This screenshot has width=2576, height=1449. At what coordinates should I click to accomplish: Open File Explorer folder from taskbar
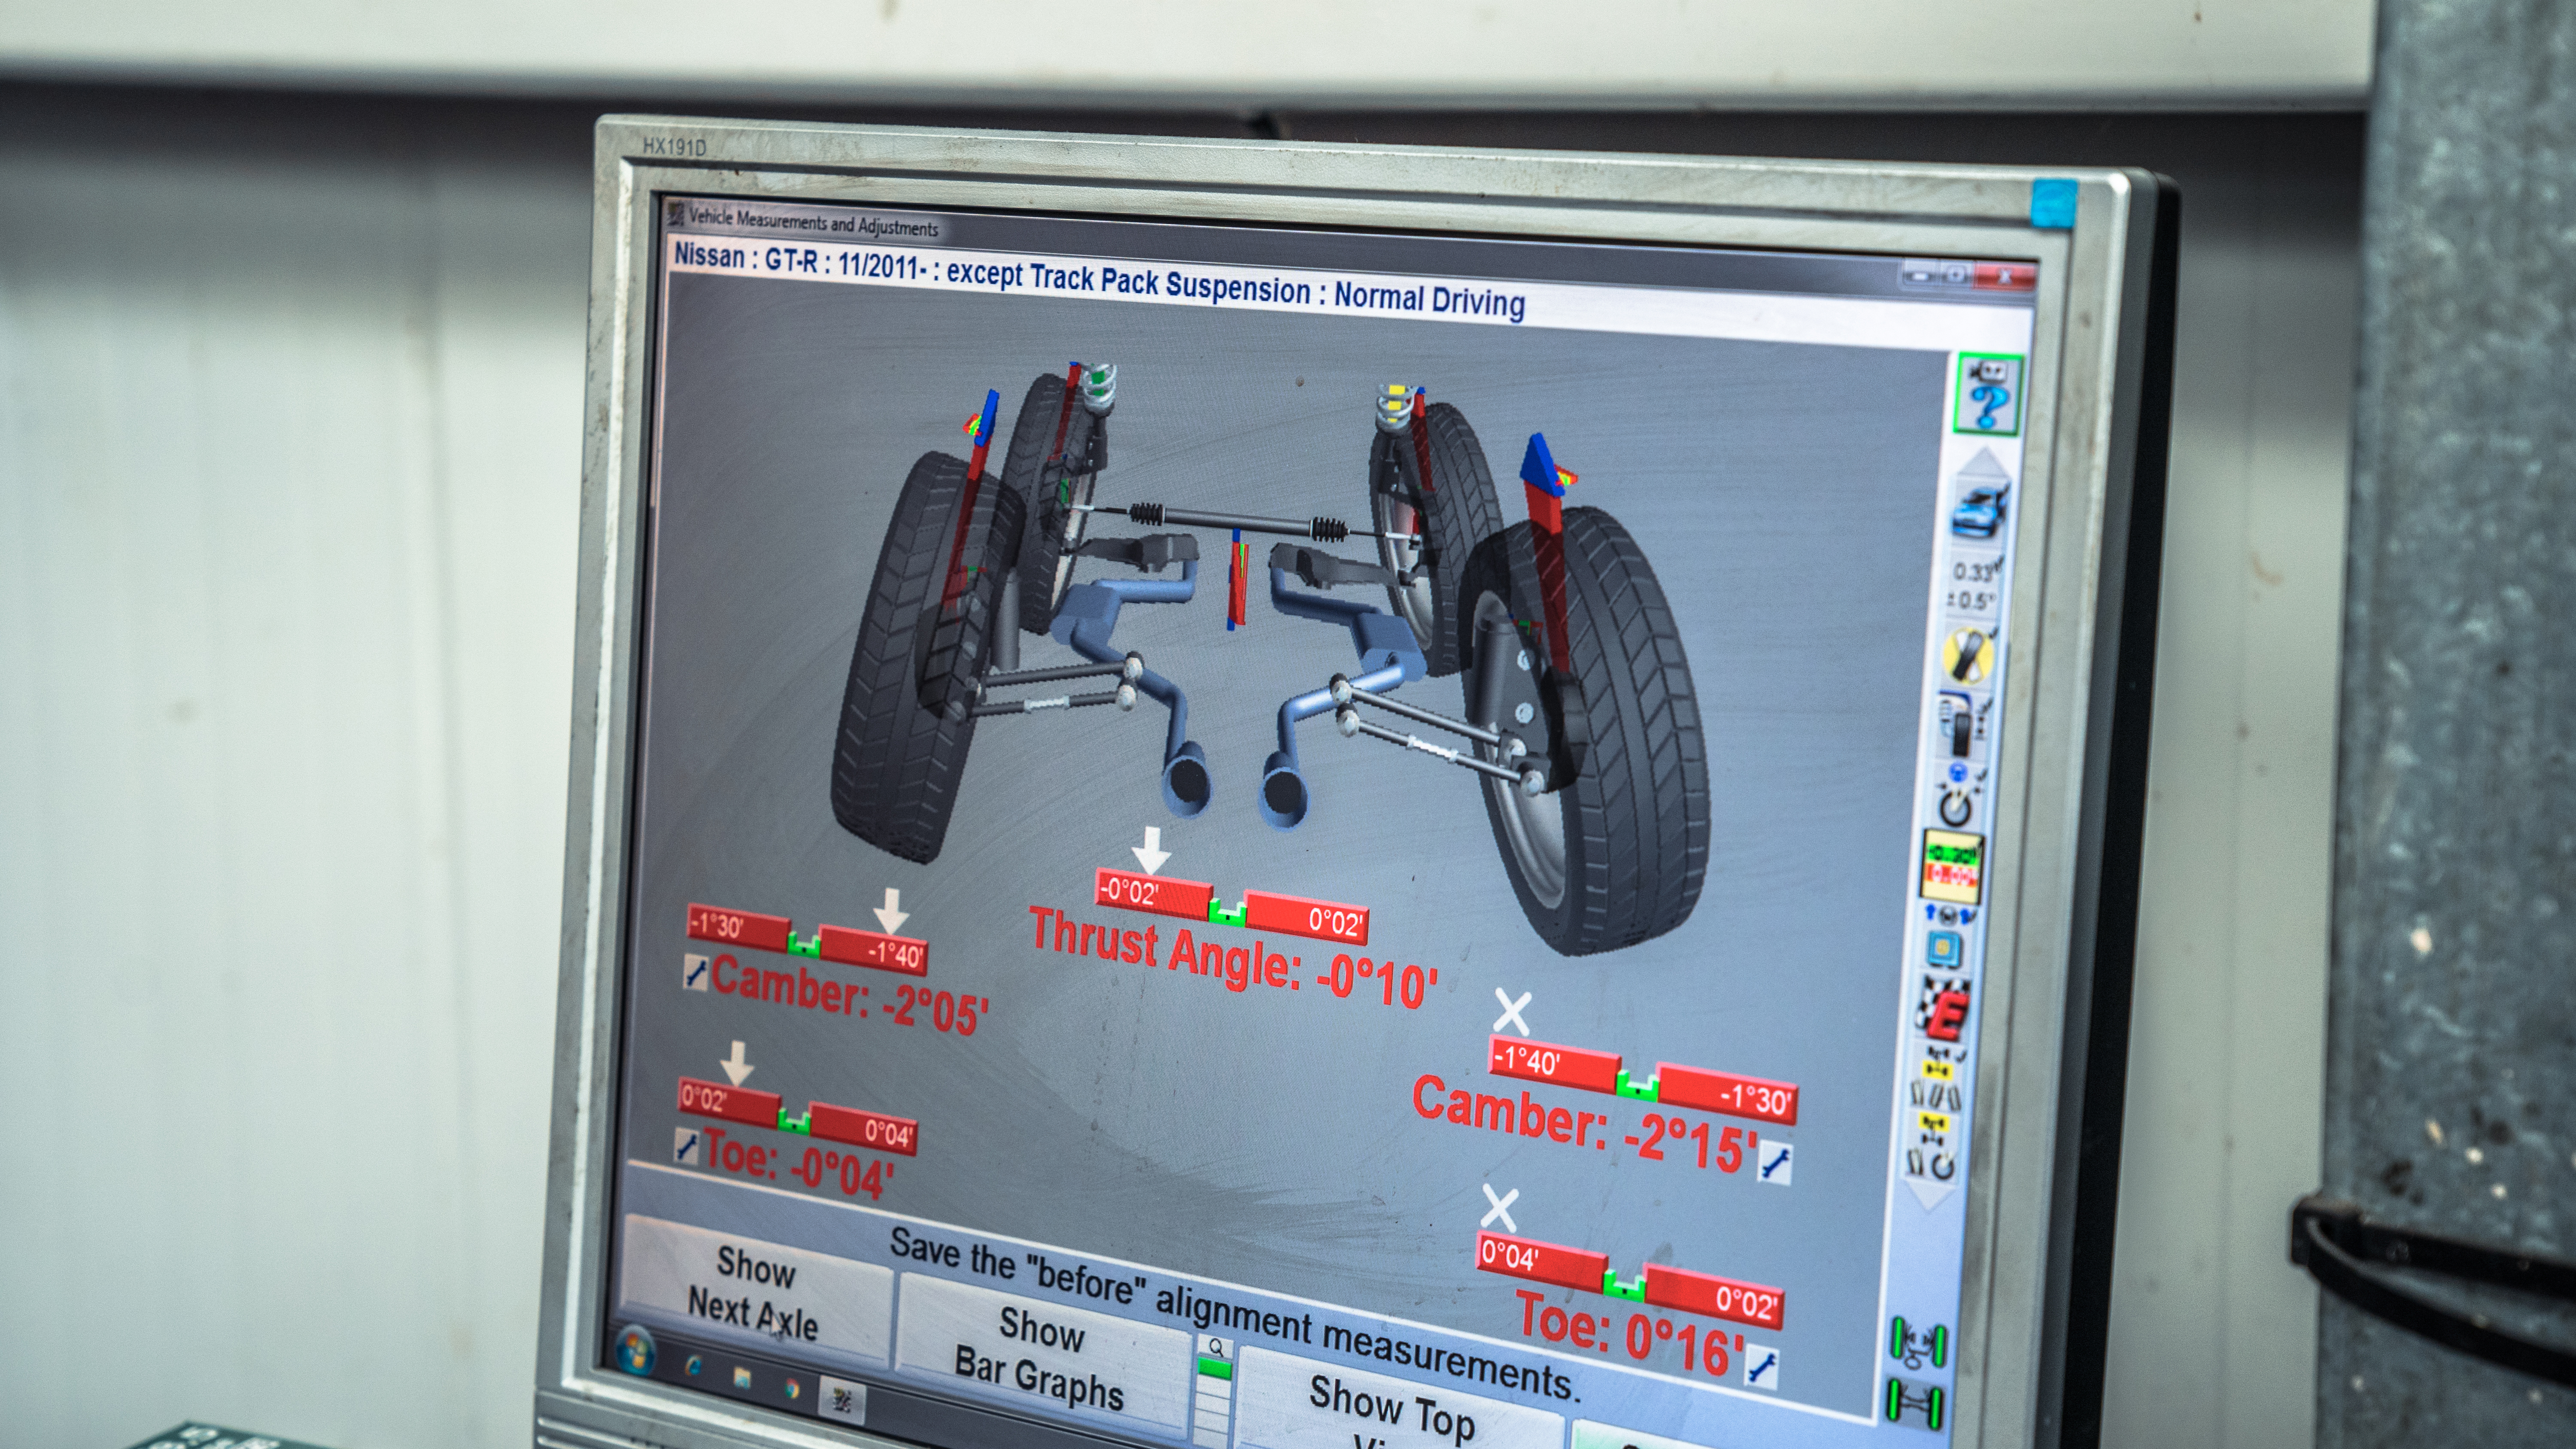pyautogui.click(x=742, y=1378)
